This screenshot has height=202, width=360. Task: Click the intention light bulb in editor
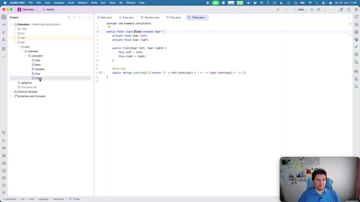(109, 27)
